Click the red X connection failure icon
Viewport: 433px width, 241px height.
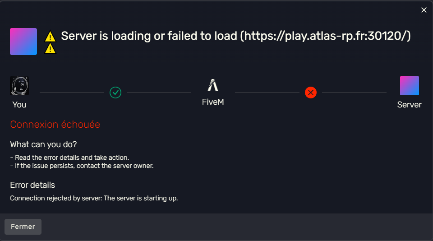click(311, 93)
